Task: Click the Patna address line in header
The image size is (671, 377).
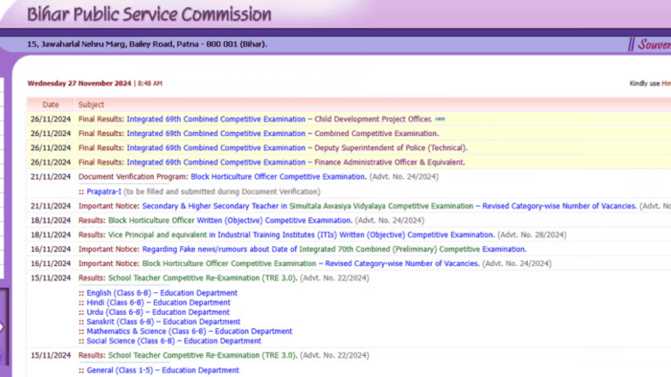Action: (x=147, y=44)
